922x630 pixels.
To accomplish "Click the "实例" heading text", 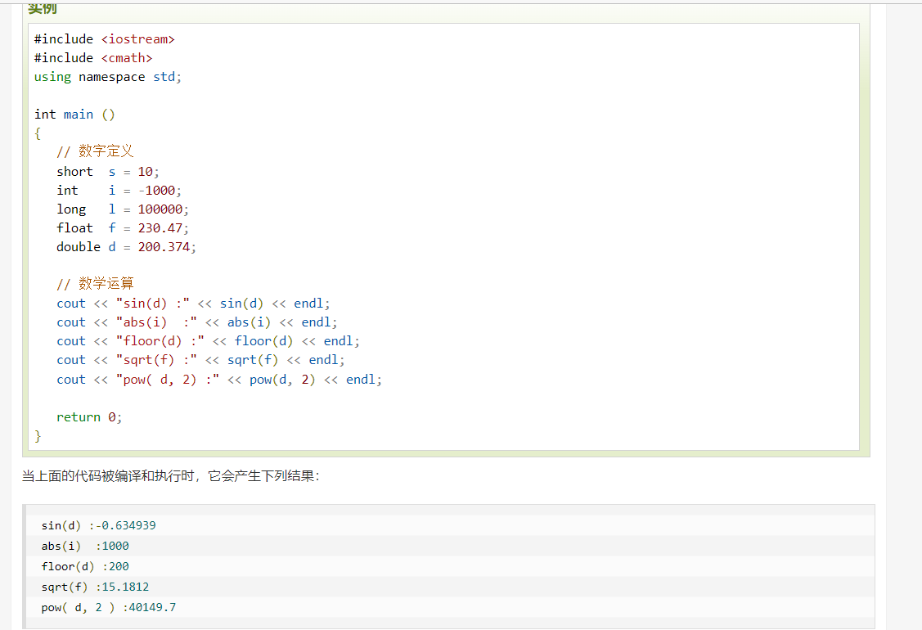I will click(42, 9).
